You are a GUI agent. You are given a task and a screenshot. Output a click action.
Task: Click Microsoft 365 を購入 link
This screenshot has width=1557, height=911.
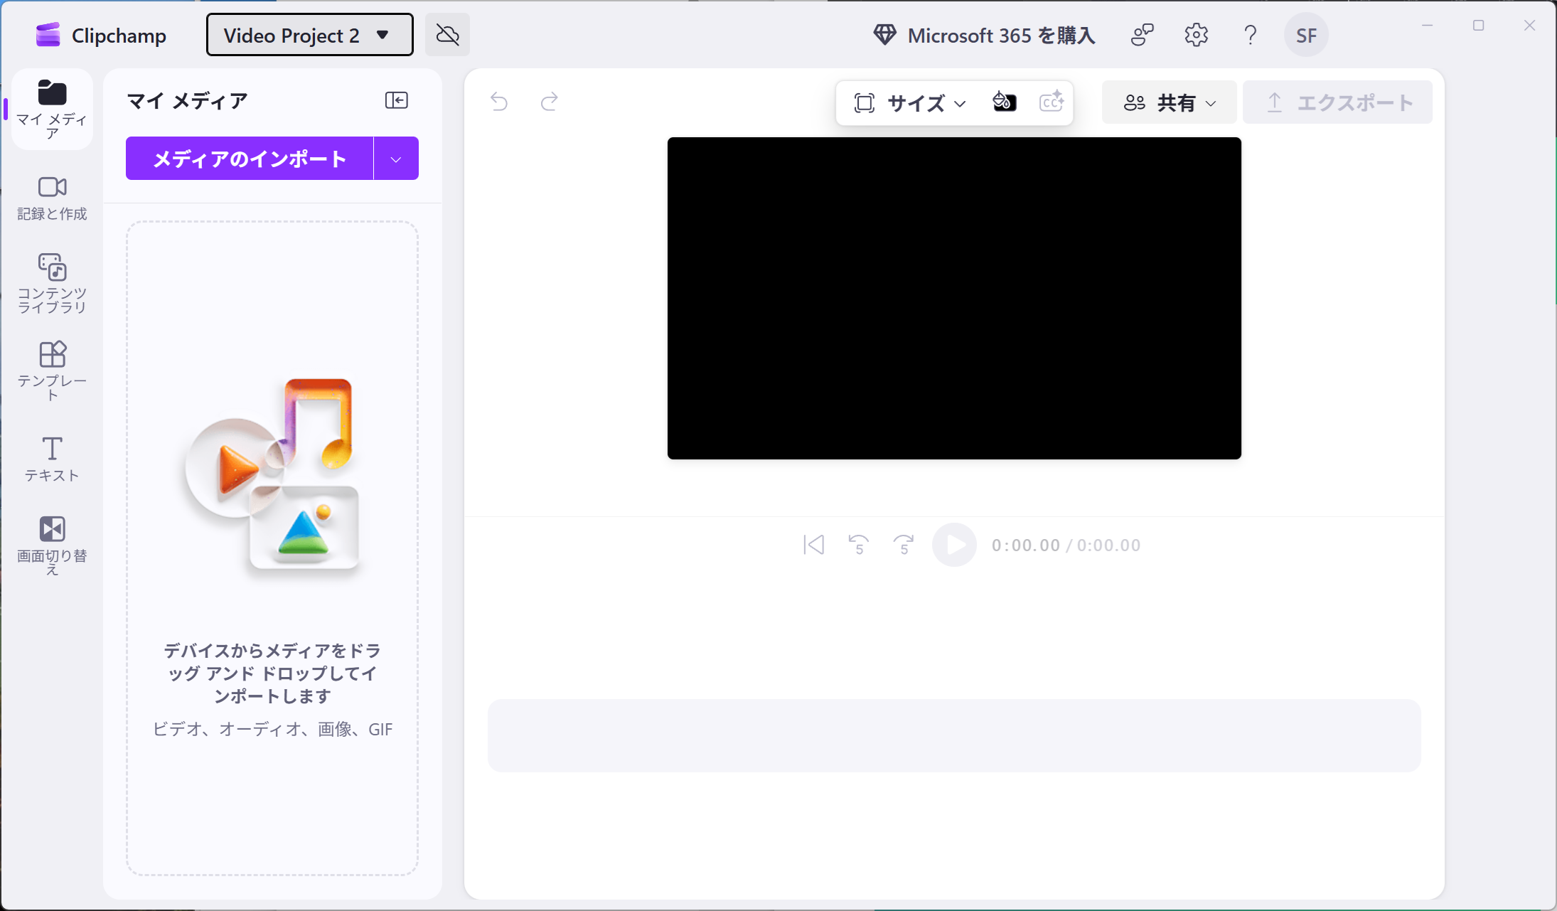coord(985,35)
